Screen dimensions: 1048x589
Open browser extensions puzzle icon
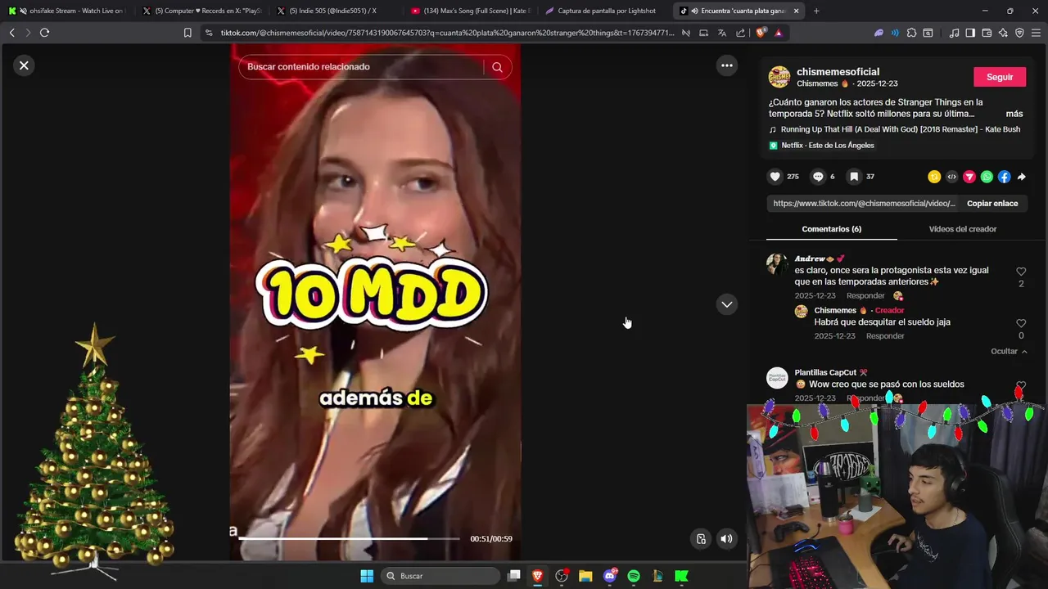coord(911,33)
